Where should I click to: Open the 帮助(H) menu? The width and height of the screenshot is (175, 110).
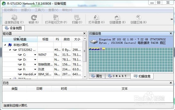pos(67,10)
